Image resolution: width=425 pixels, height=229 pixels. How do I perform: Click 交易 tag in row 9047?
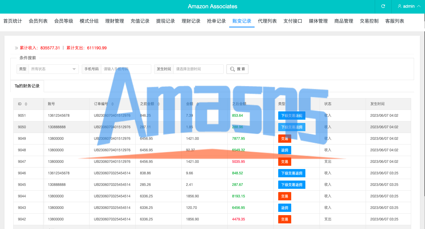[x=285, y=162]
